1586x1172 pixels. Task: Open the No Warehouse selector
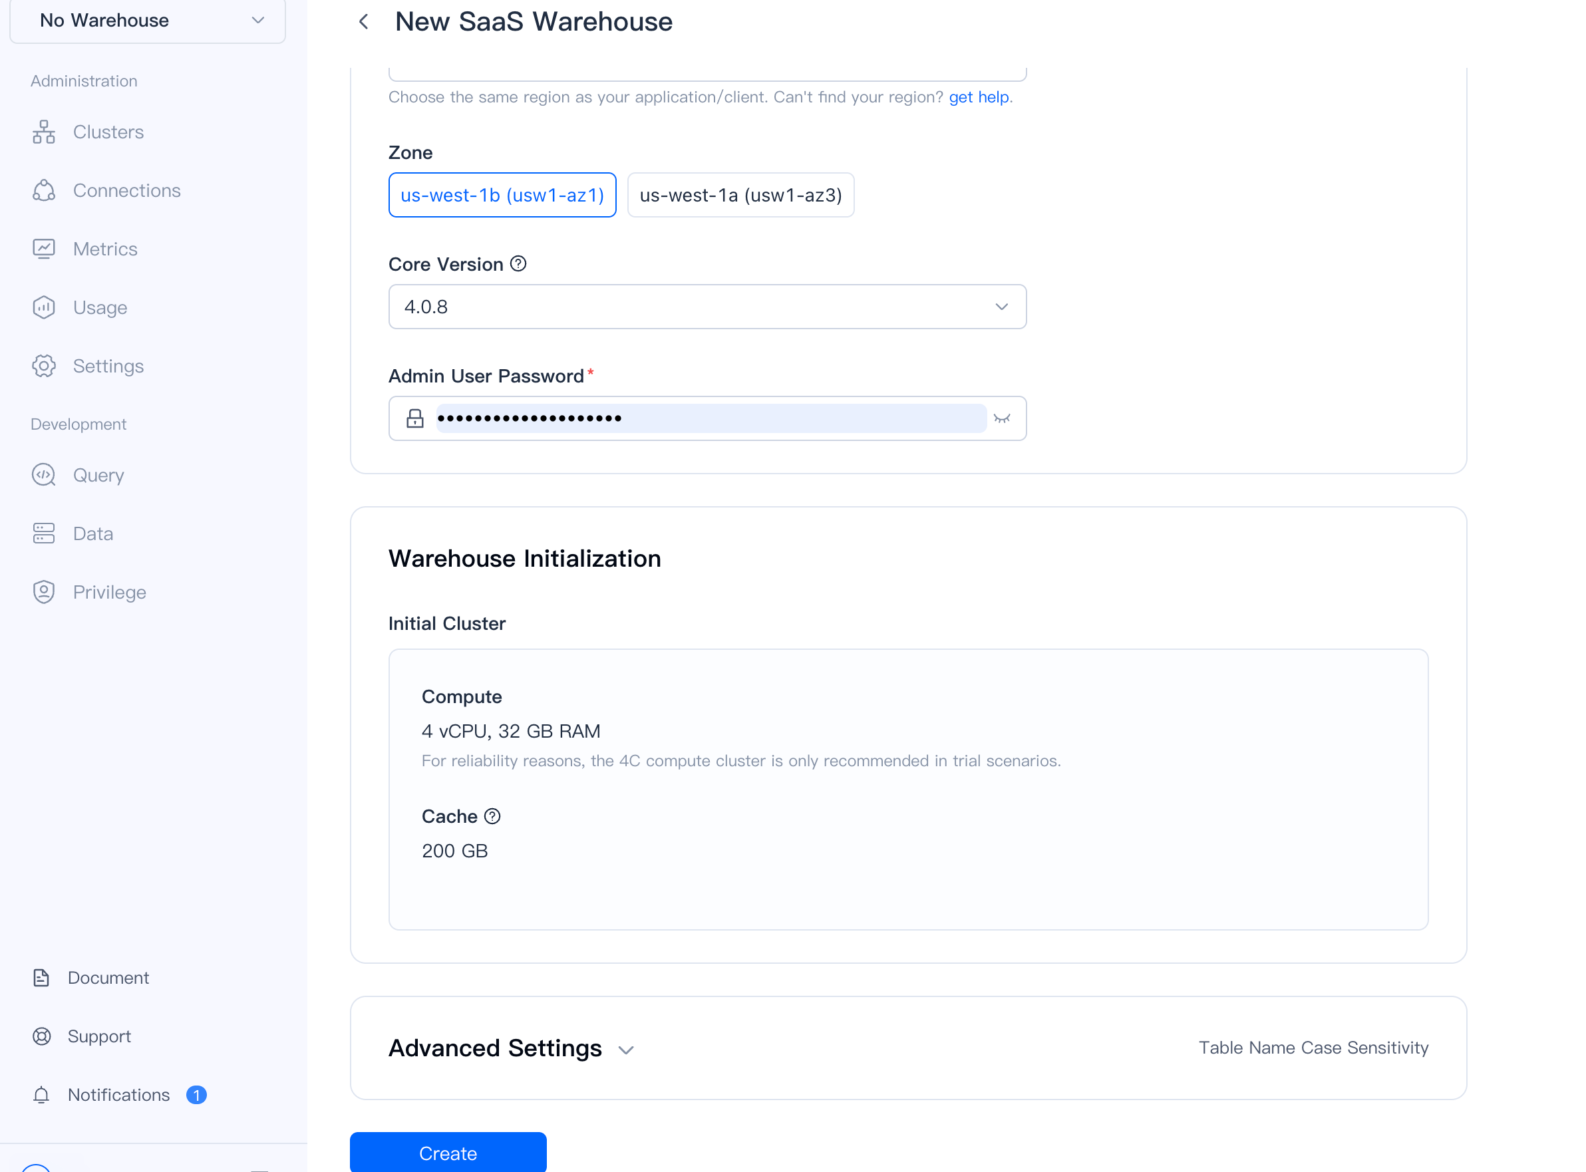point(147,21)
